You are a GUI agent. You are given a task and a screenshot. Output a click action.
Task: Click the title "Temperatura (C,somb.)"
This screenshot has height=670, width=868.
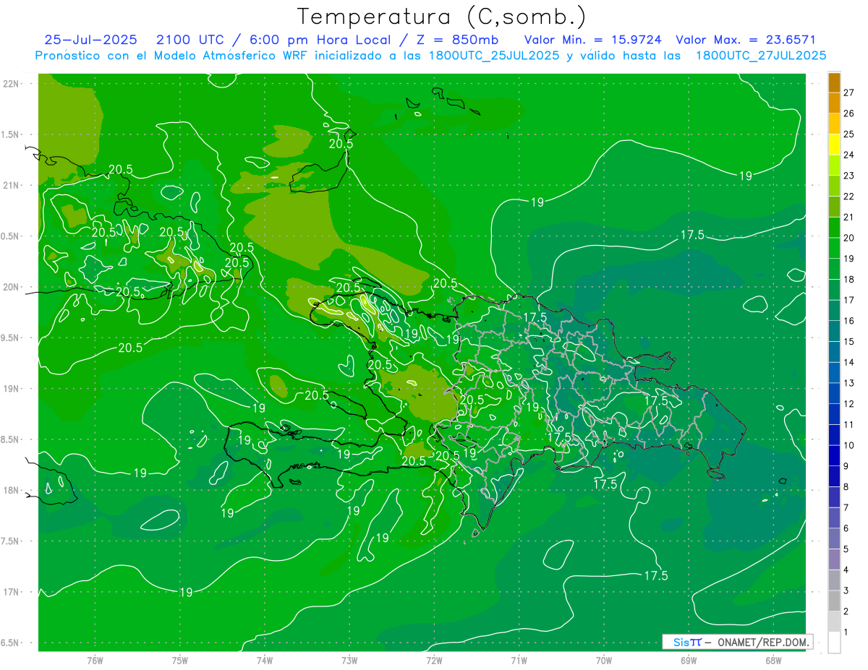pyautogui.click(x=441, y=17)
